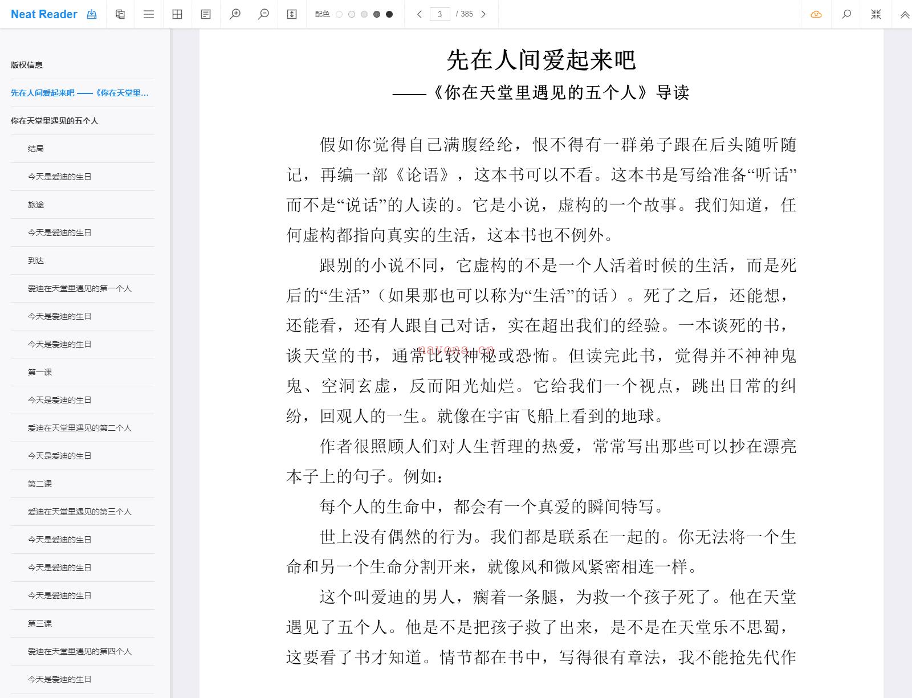Select the medium gray theme circle
Viewport: 912px width, 698px height.
coord(364,14)
